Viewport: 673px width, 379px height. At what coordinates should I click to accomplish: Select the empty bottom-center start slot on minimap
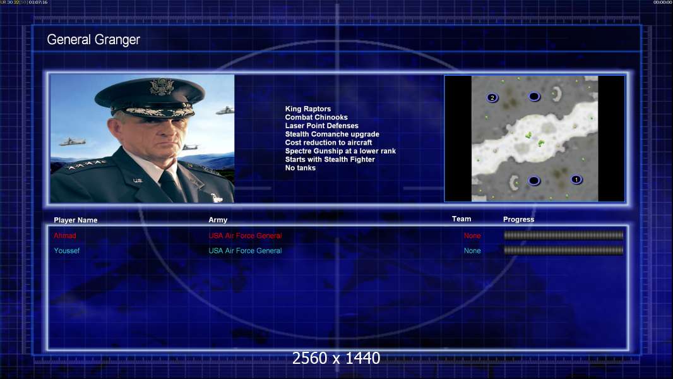pos(534,181)
